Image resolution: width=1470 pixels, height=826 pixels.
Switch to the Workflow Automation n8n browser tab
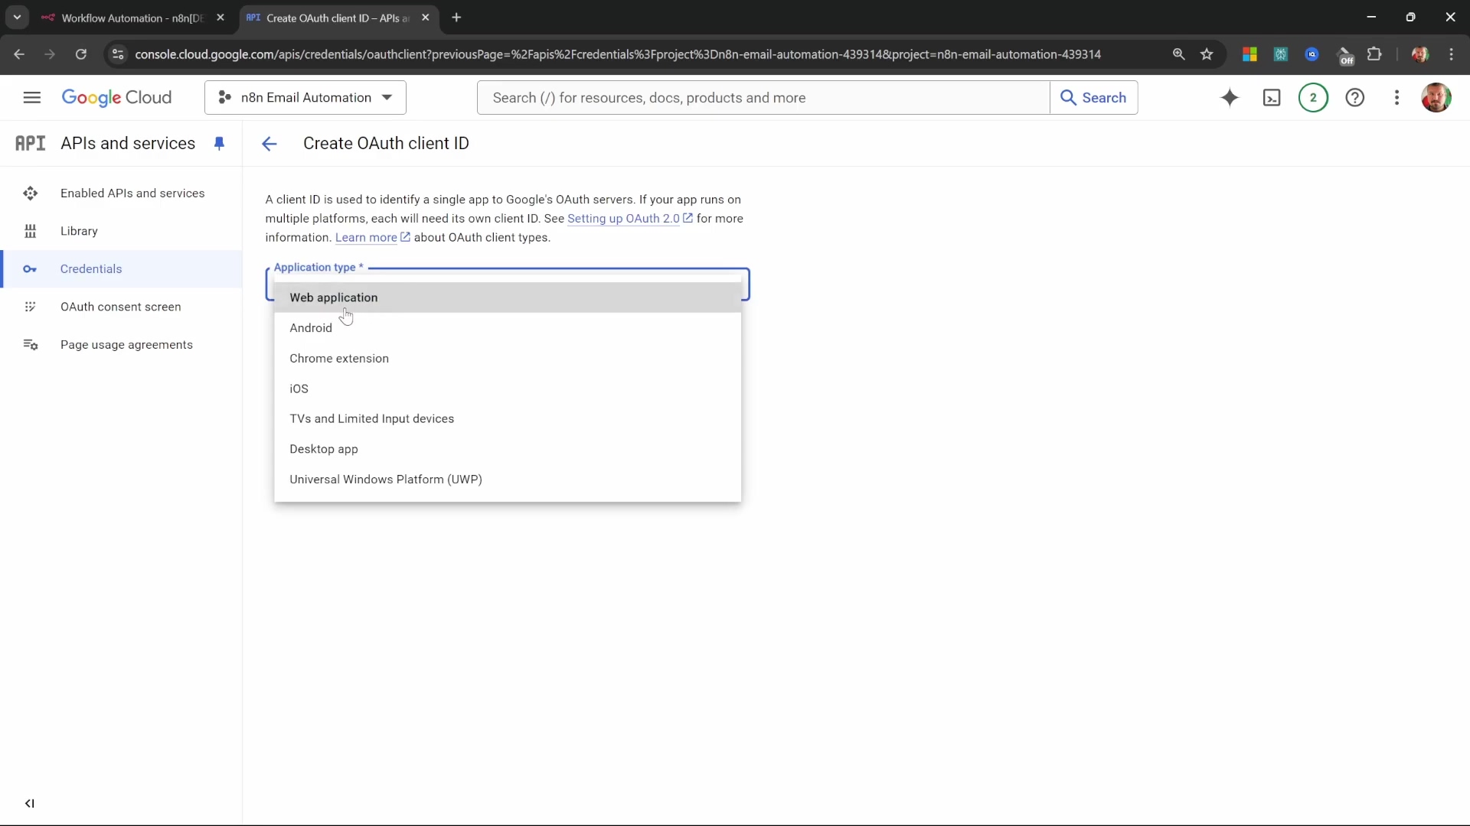132,18
